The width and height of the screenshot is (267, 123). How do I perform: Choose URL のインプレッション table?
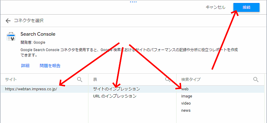115,96
